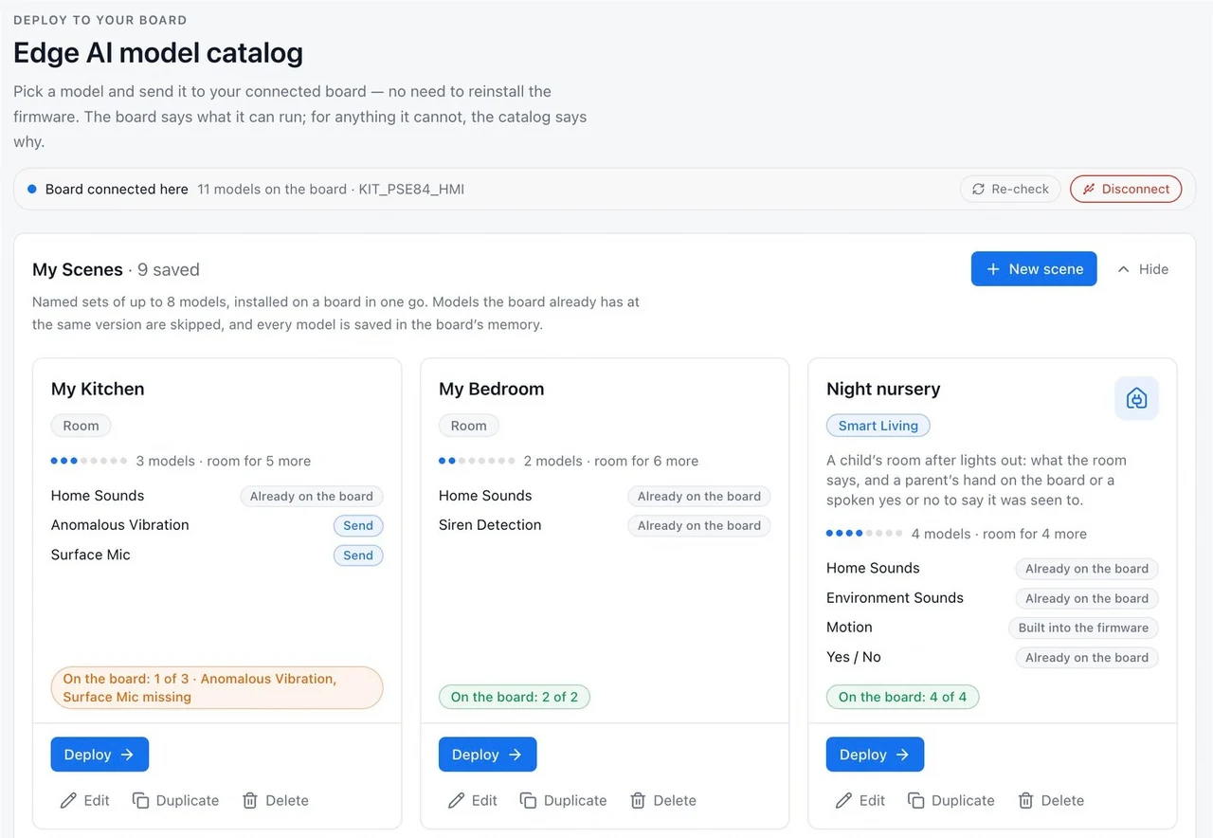Screen dimensions: 1213x838
Task: Click the Disconnect plug icon button
Action: [x=1126, y=189]
